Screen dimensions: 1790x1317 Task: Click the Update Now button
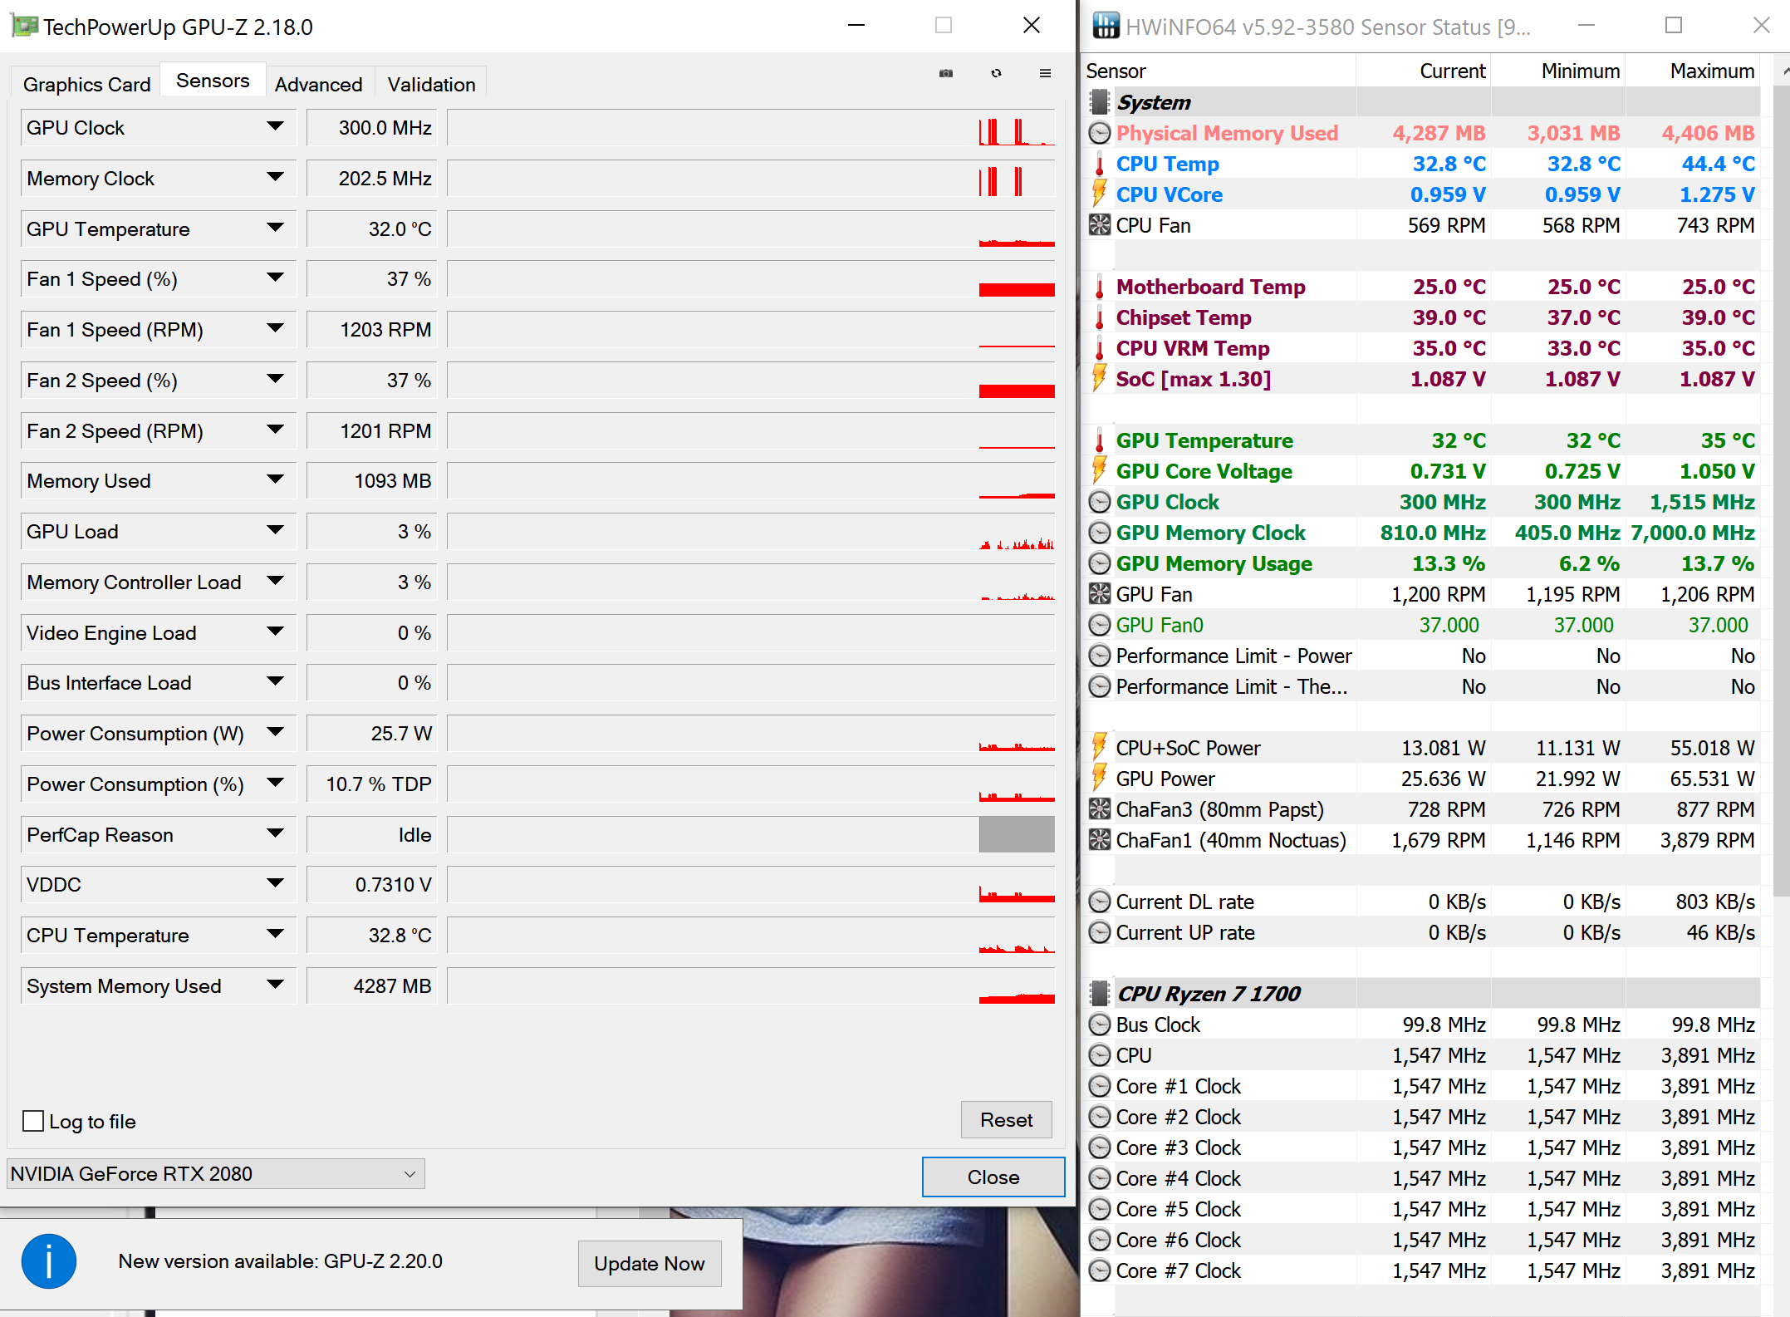(x=649, y=1263)
